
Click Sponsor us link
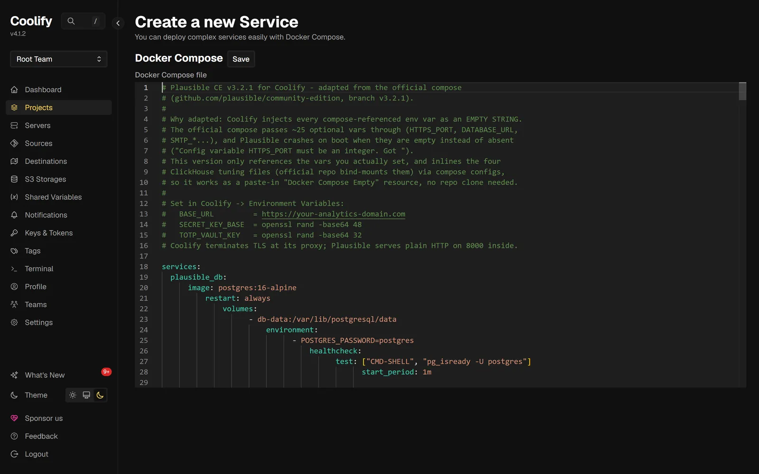point(44,418)
